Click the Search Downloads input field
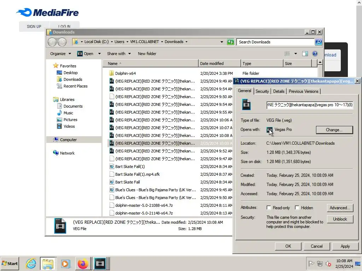362x271 pixels. [x=276, y=42]
